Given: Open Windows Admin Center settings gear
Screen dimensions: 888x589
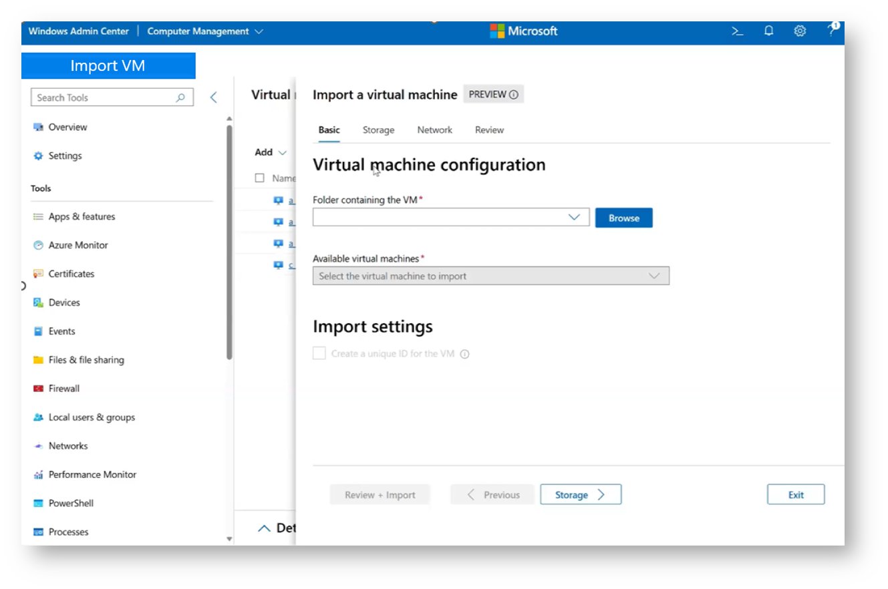Looking at the screenshot, I should coord(800,31).
